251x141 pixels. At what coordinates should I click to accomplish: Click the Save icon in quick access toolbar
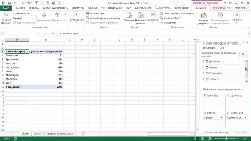pyautogui.click(x=9, y=3)
